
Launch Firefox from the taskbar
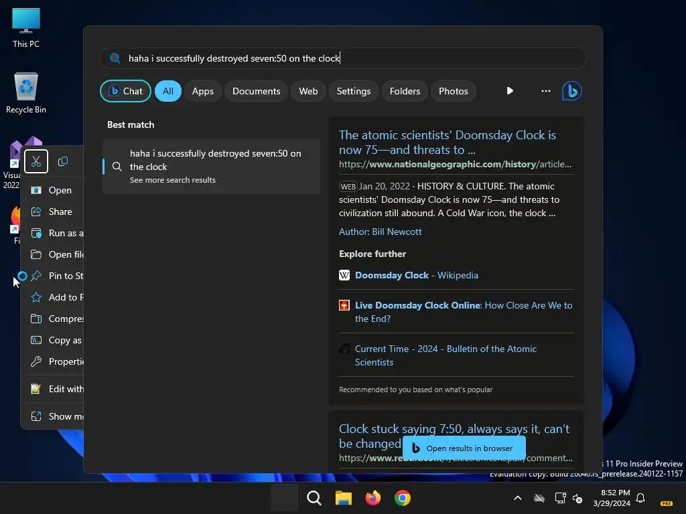point(372,498)
